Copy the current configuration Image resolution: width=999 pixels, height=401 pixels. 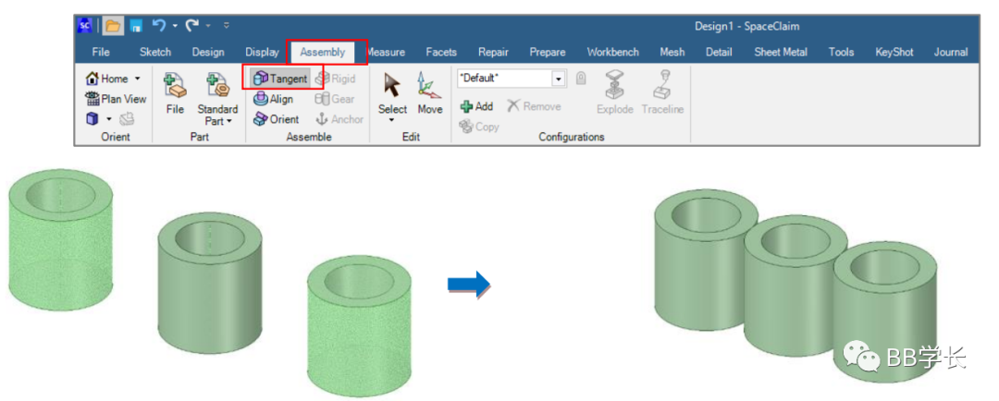[x=478, y=127]
